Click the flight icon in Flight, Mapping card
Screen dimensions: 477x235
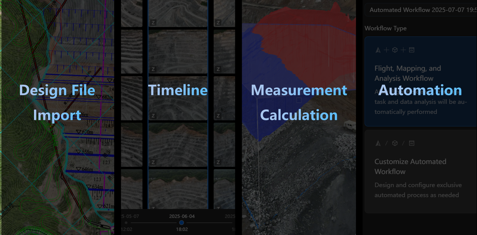pos(378,50)
